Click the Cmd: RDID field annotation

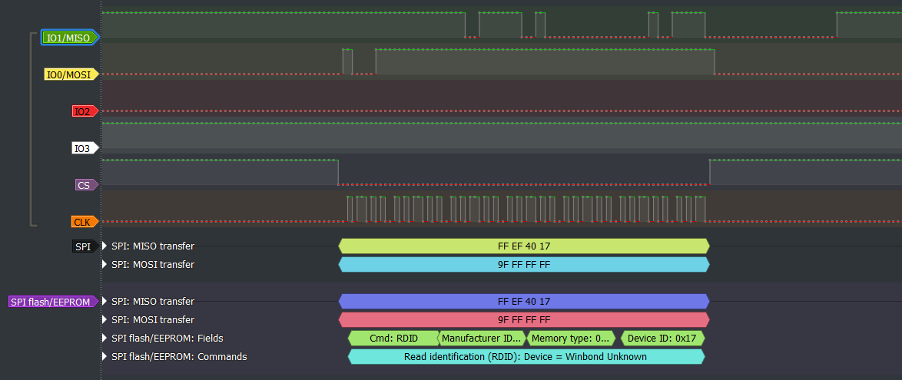click(393, 338)
